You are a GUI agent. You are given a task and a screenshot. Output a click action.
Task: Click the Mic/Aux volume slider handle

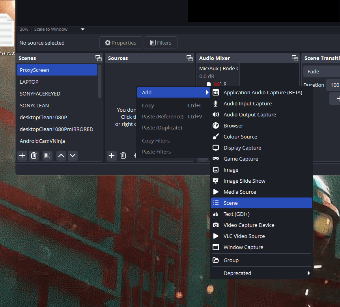[209, 84]
